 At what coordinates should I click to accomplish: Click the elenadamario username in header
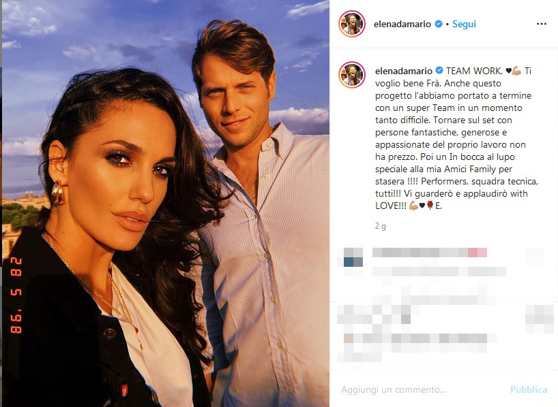coord(402,24)
